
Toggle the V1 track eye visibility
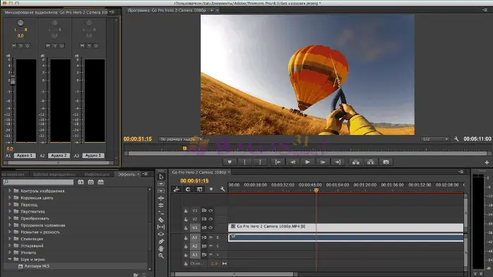tap(210, 228)
